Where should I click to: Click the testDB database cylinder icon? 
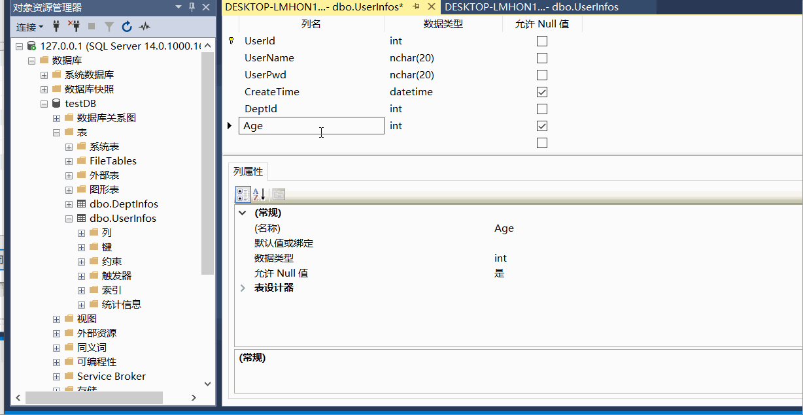point(56,104)
